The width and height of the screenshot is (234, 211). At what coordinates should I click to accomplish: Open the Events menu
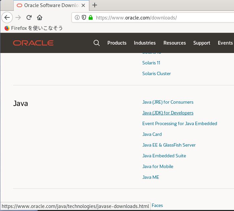[x=225, y=43]
